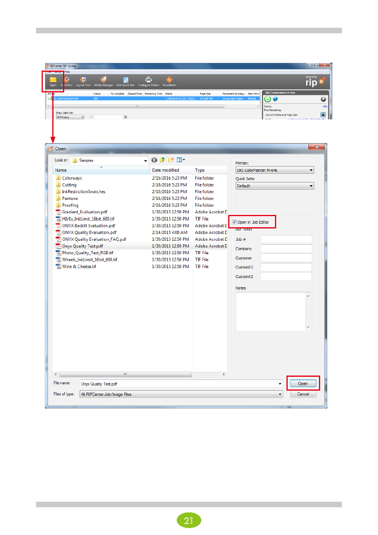Sort files by Name column header

pyautogui.click(x=101, y=170)
